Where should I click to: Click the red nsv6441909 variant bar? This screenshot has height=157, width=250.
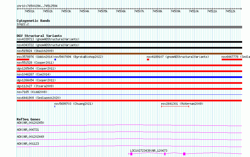click(129, 101)
